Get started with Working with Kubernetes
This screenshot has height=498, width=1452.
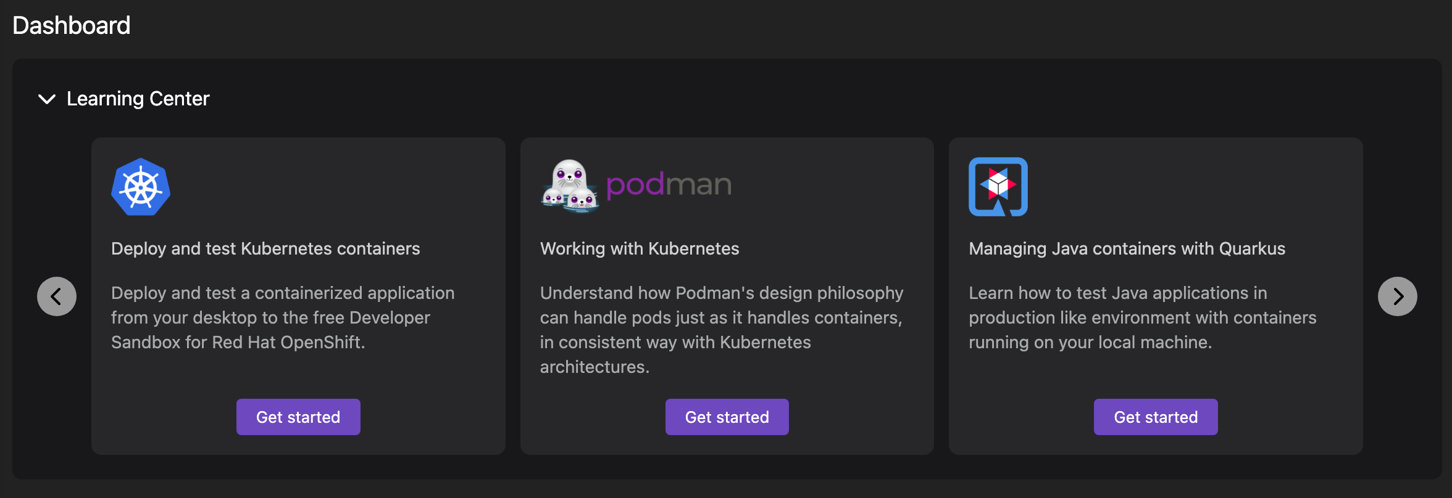(x=727, y=417)
